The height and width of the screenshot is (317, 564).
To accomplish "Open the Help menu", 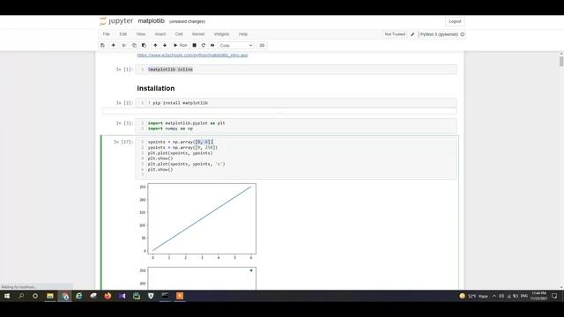I will [243, 34].
